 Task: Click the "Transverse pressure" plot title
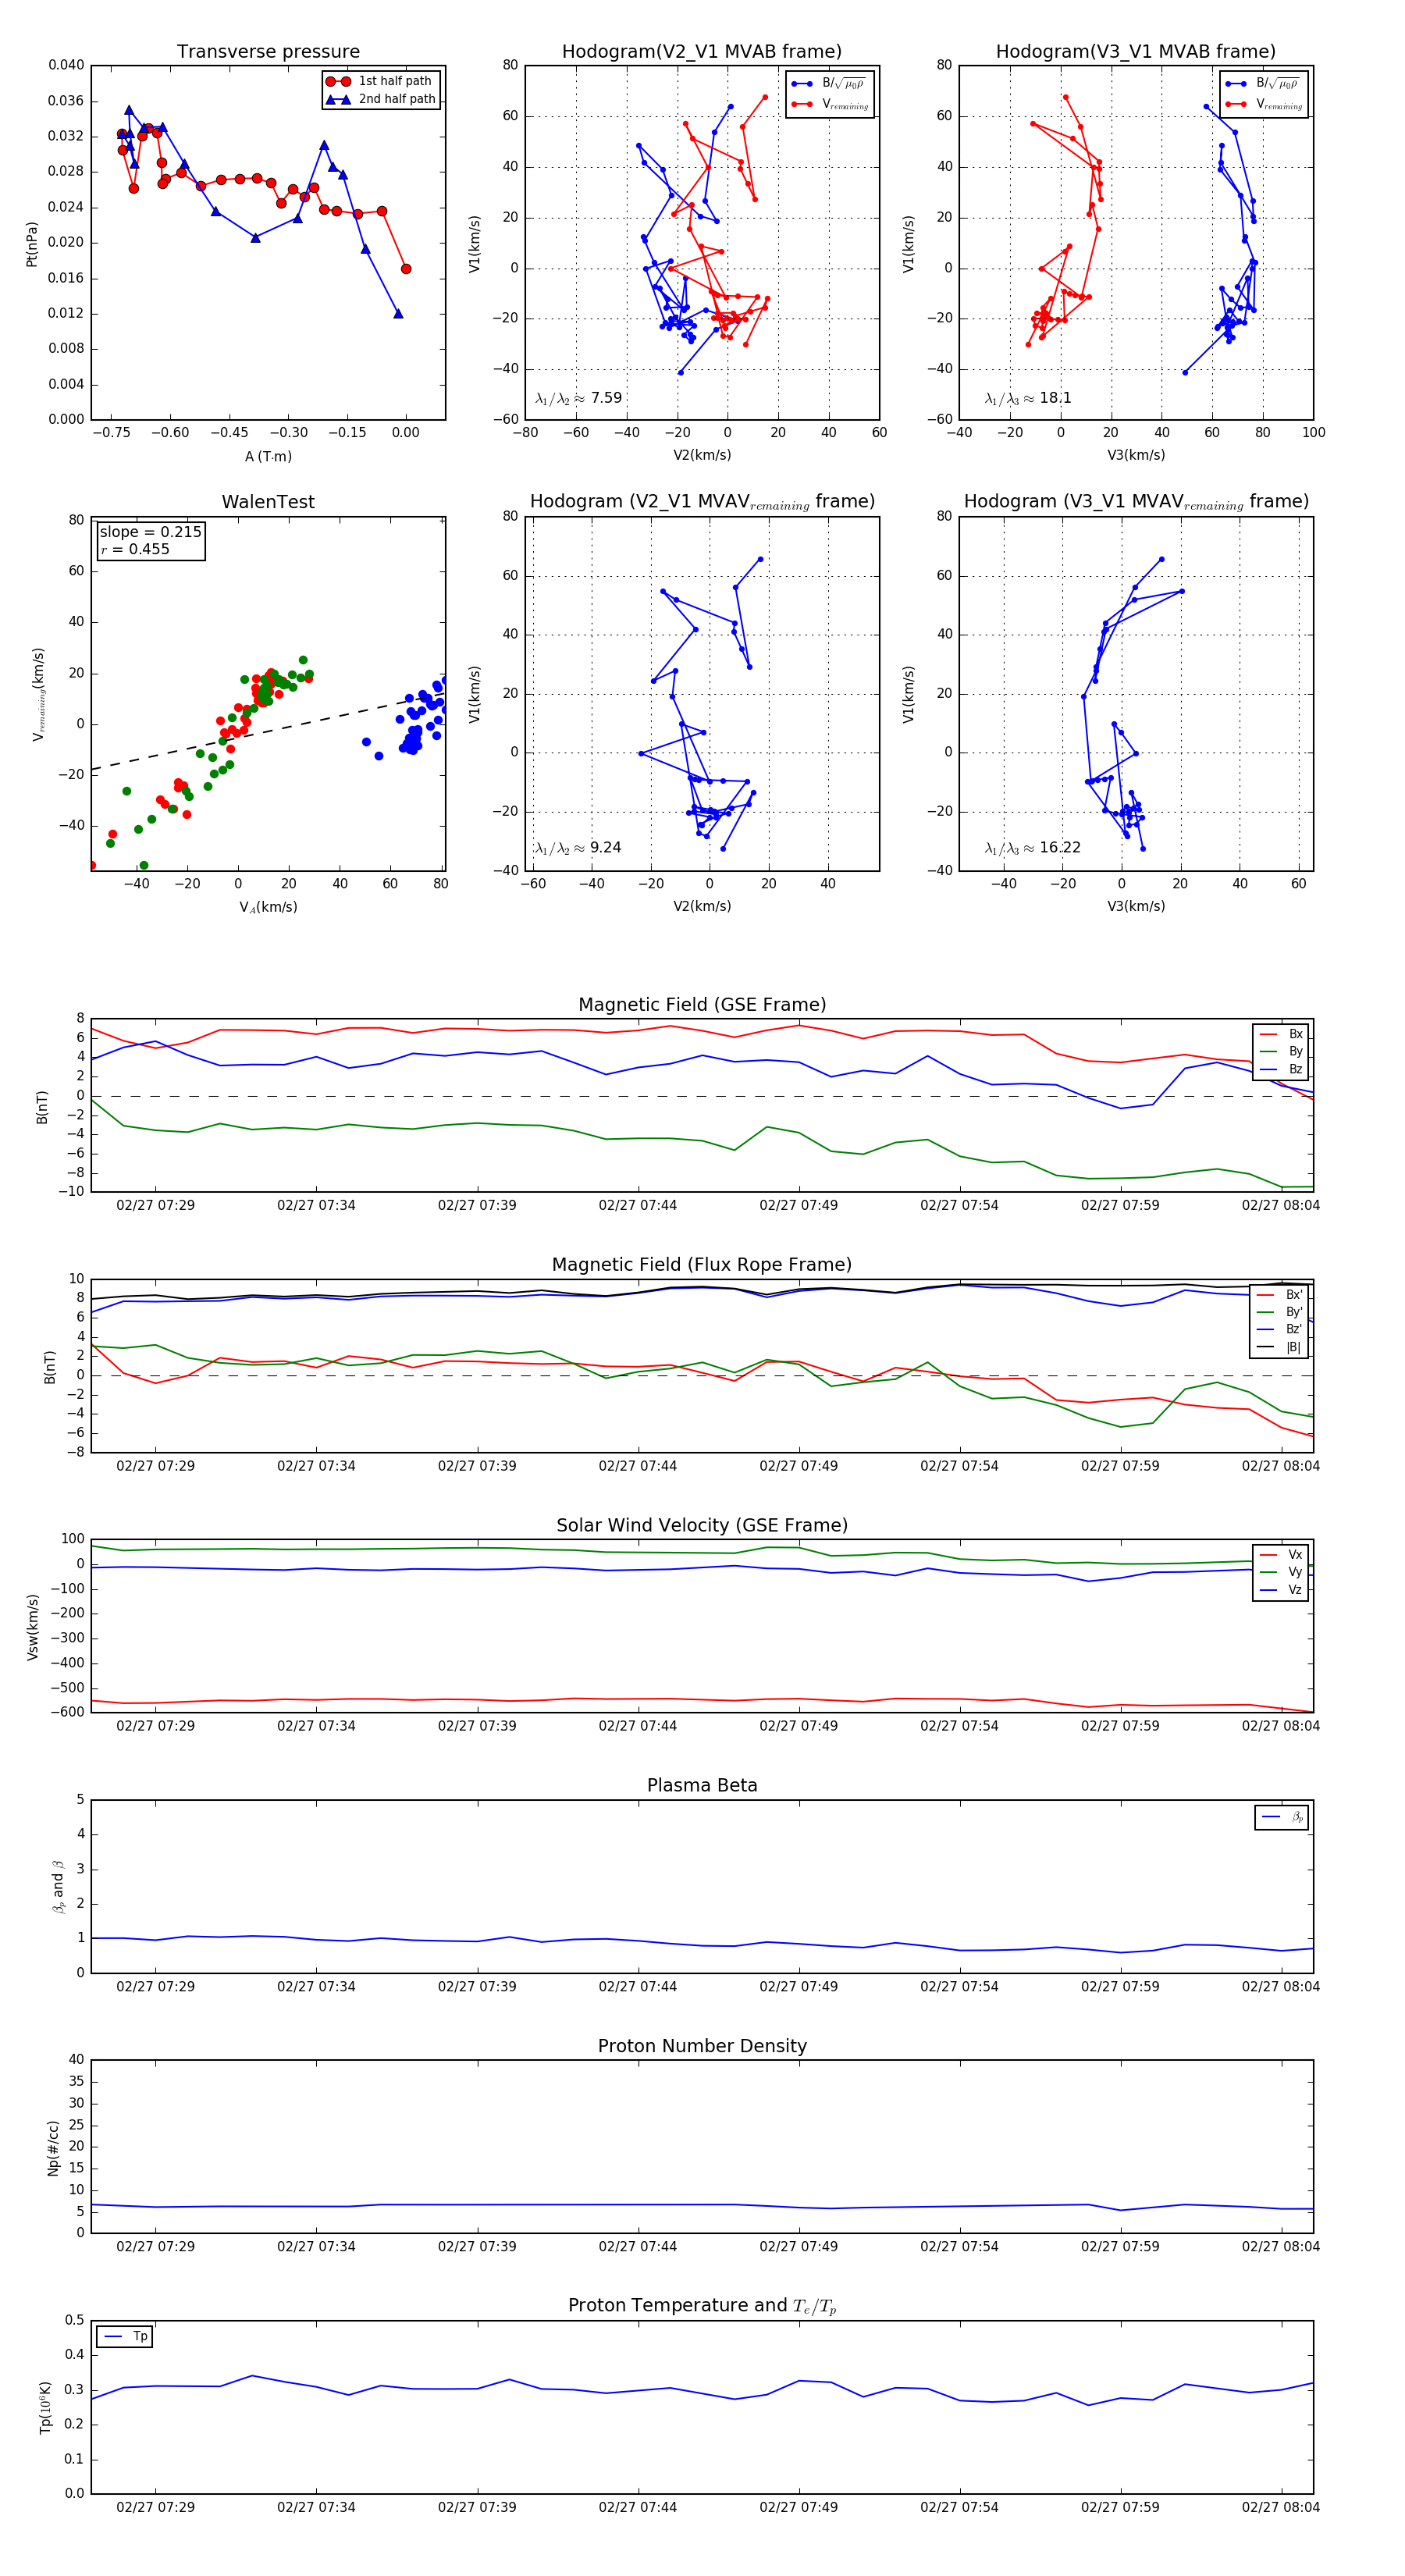[268, 52]
